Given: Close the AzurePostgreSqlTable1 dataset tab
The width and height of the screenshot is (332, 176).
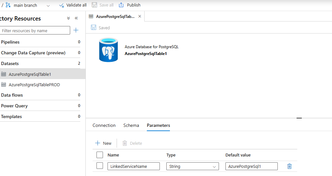Looking at the screenshot, I should [x=140, y=16].
